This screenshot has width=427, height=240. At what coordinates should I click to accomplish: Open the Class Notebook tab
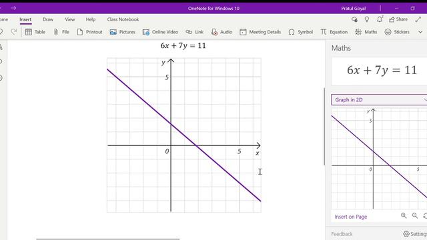(x=123, y=19)
